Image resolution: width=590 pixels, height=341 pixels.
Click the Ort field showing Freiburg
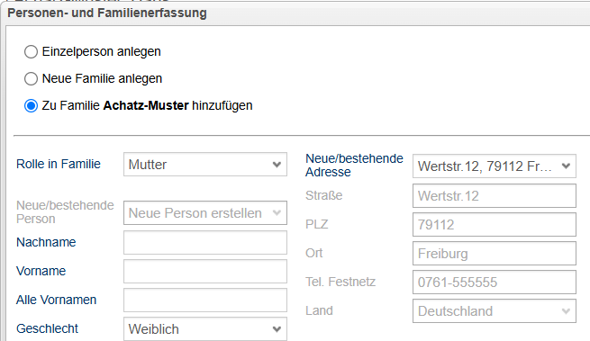pos(494,254)
